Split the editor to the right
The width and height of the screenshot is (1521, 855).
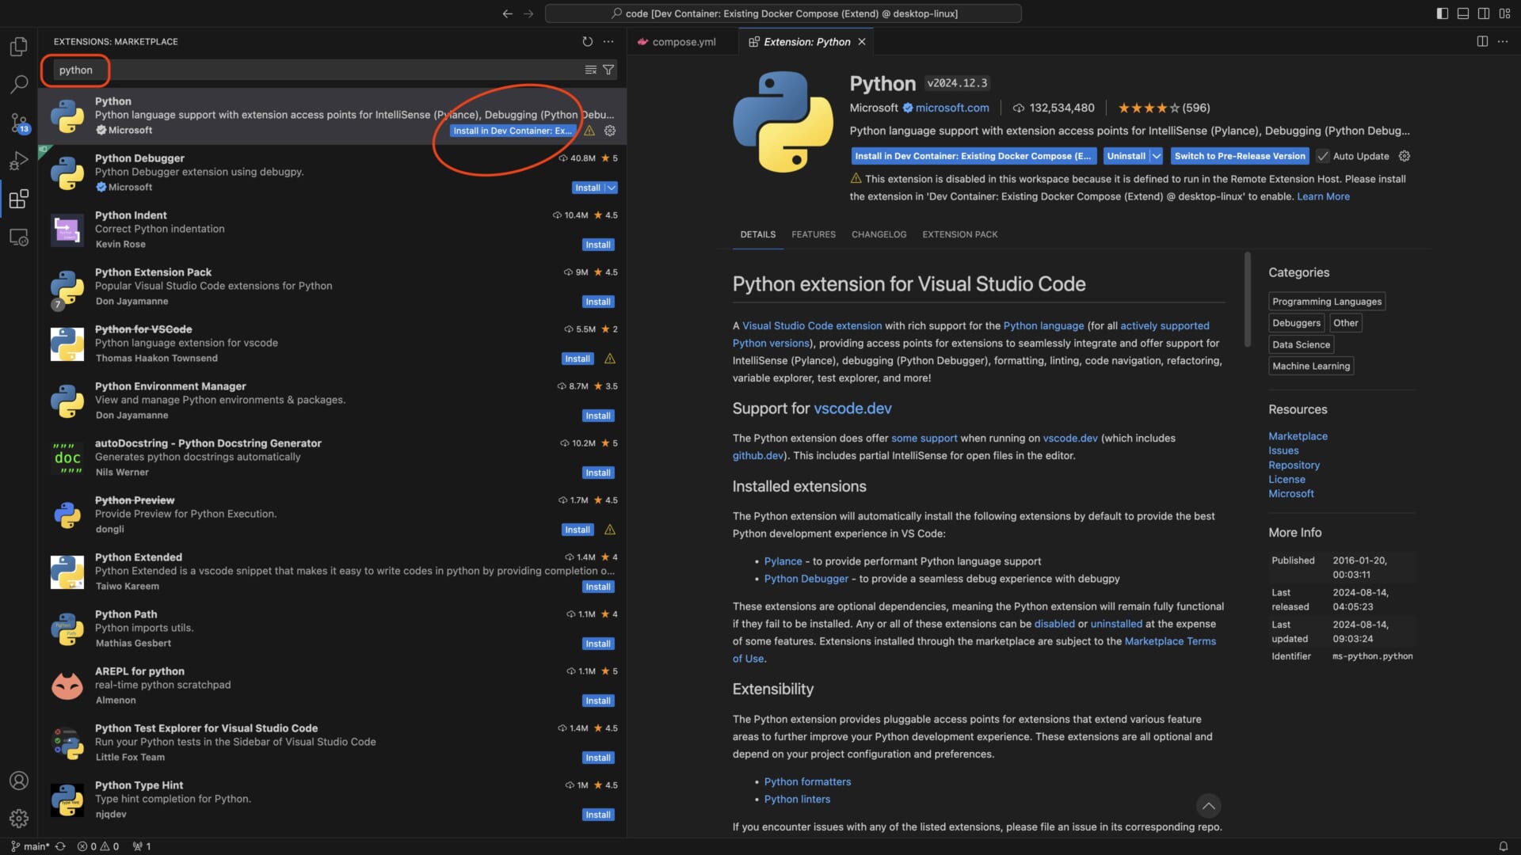click(1482, 41)
